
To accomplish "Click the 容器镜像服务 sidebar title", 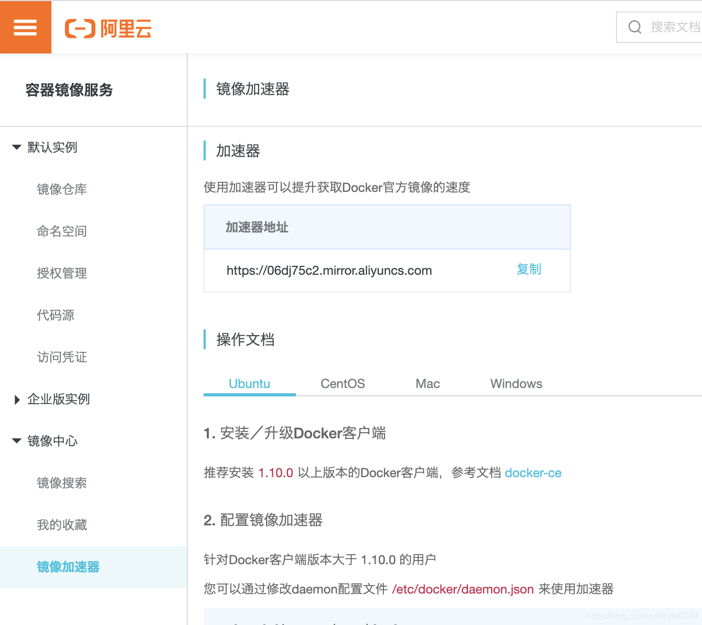I will click(x=69, y=90).
